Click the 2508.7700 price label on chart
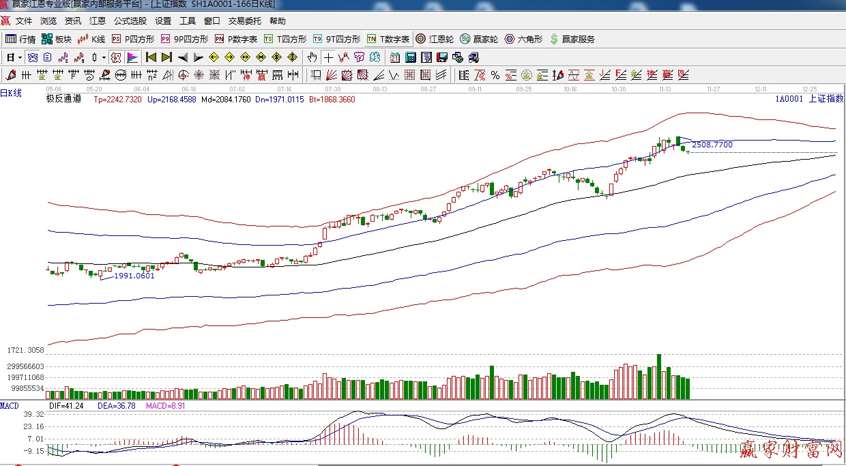 click(x=712, y=145)
